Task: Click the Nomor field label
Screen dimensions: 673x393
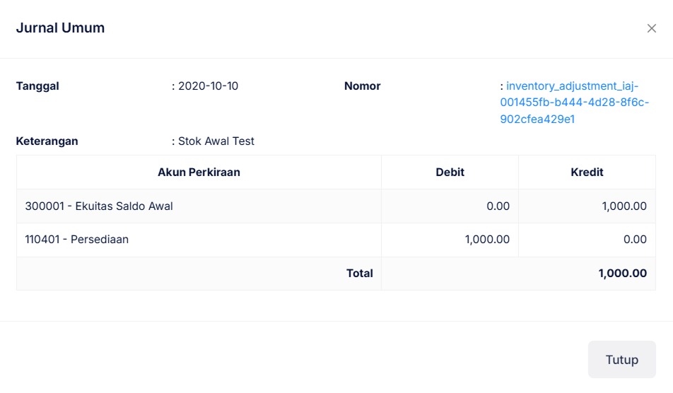Action: (362, 86)
